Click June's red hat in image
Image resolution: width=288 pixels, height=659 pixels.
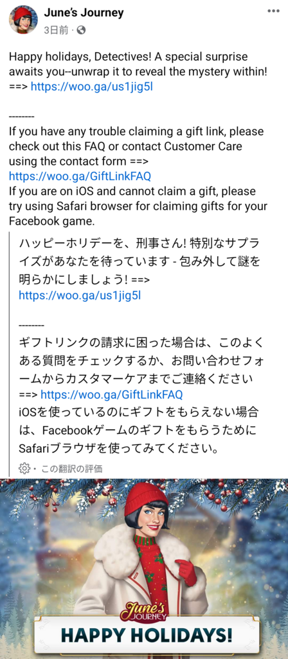(x=146, y=501)
